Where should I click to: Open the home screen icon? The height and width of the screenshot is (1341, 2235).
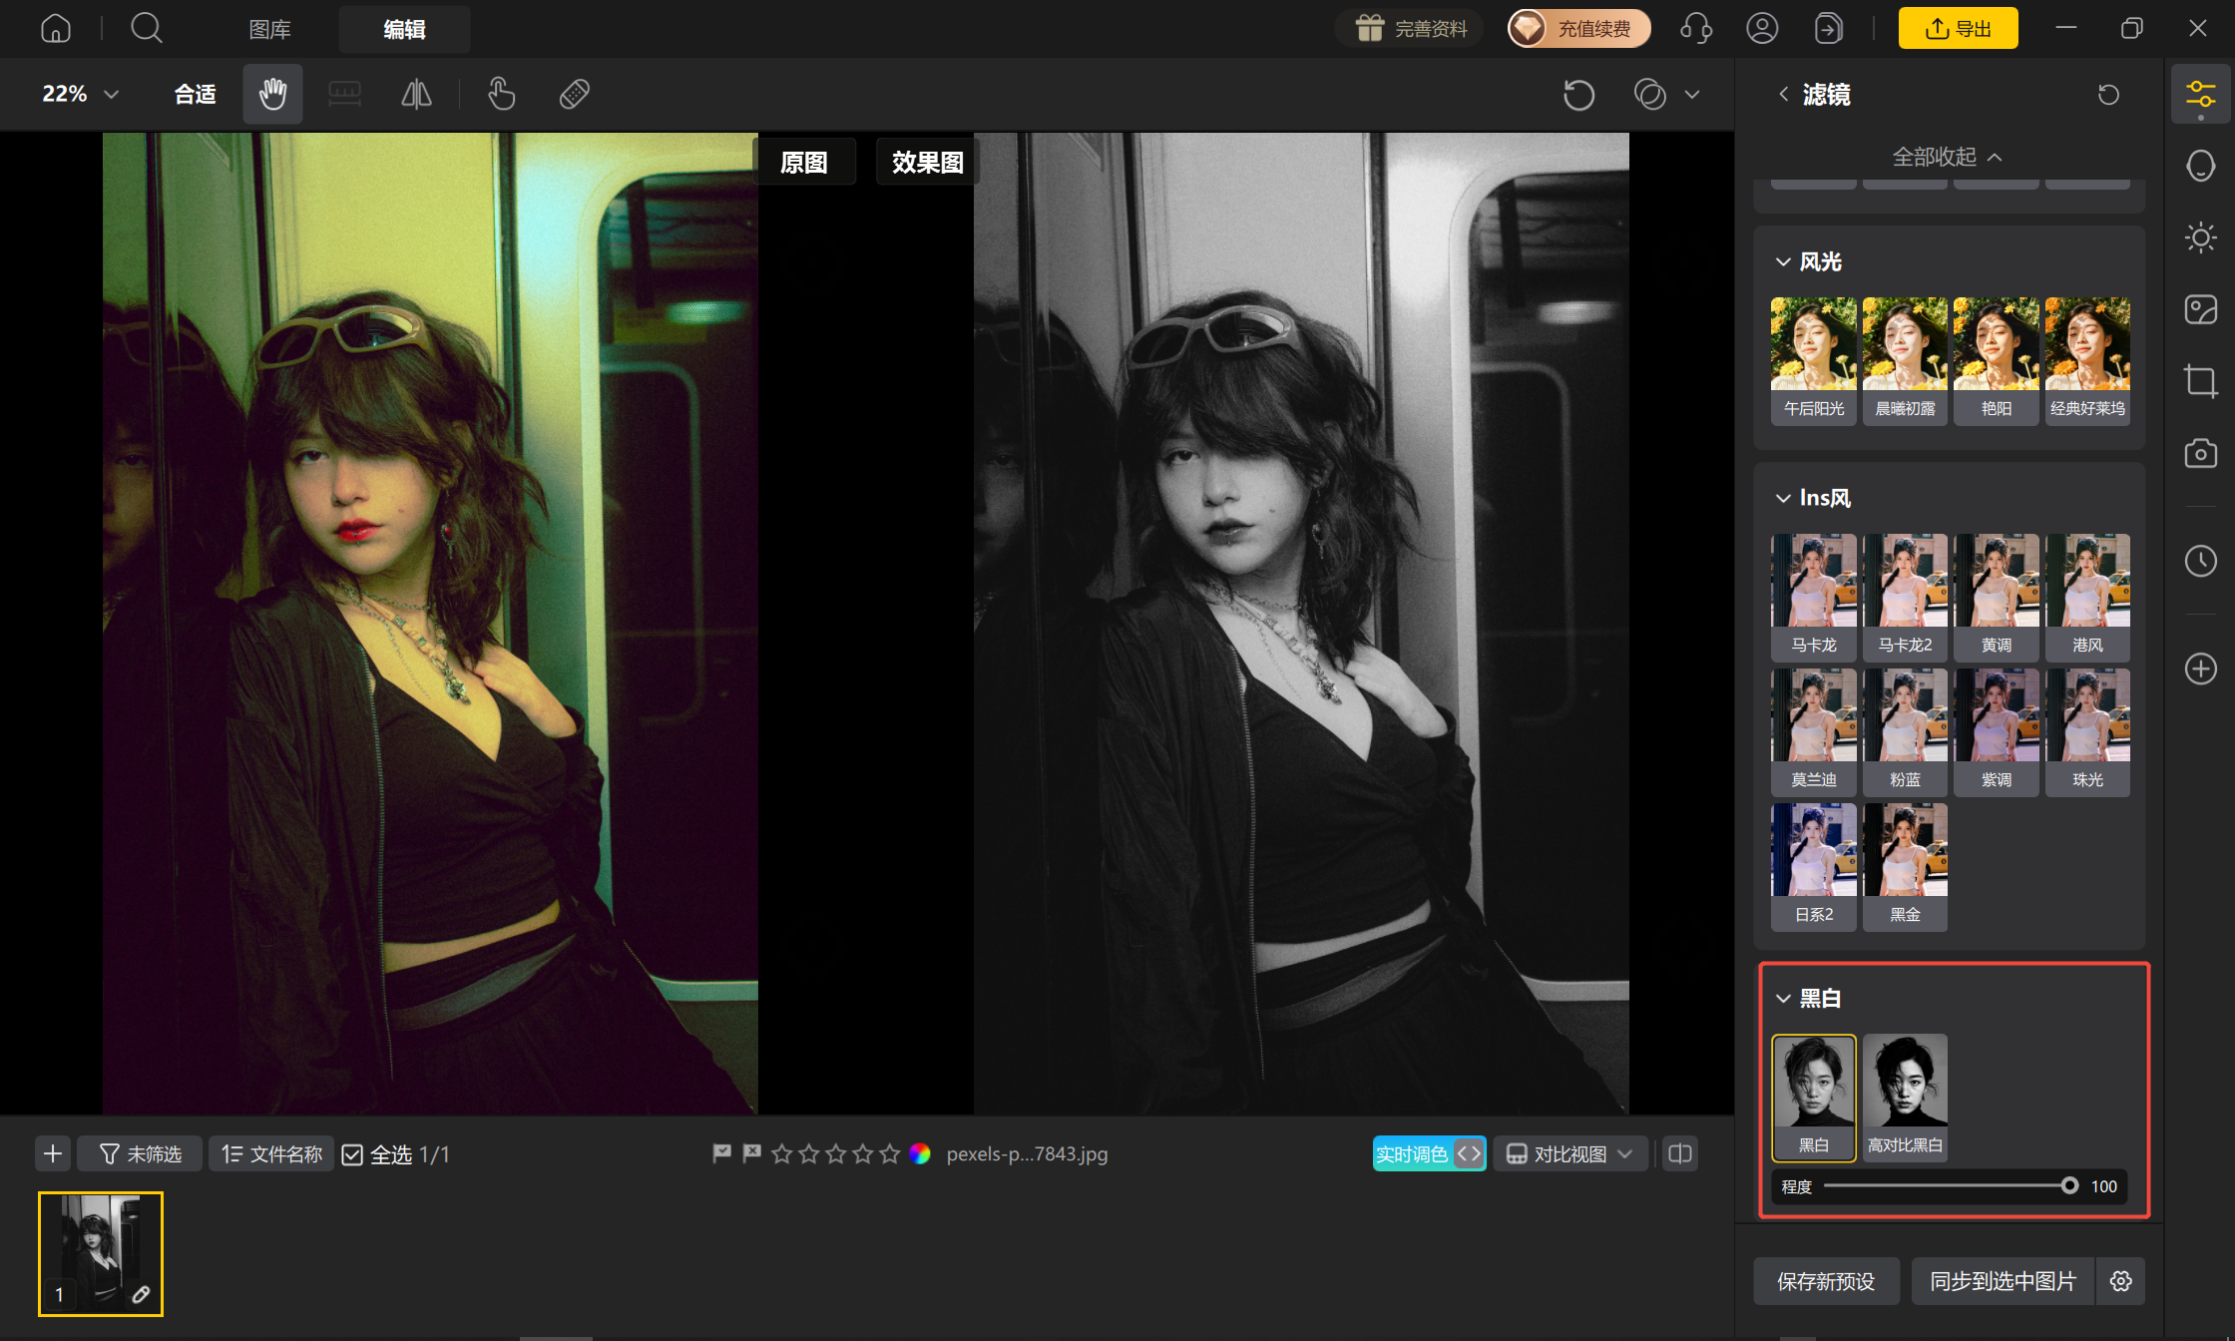(x=56, y=28)
